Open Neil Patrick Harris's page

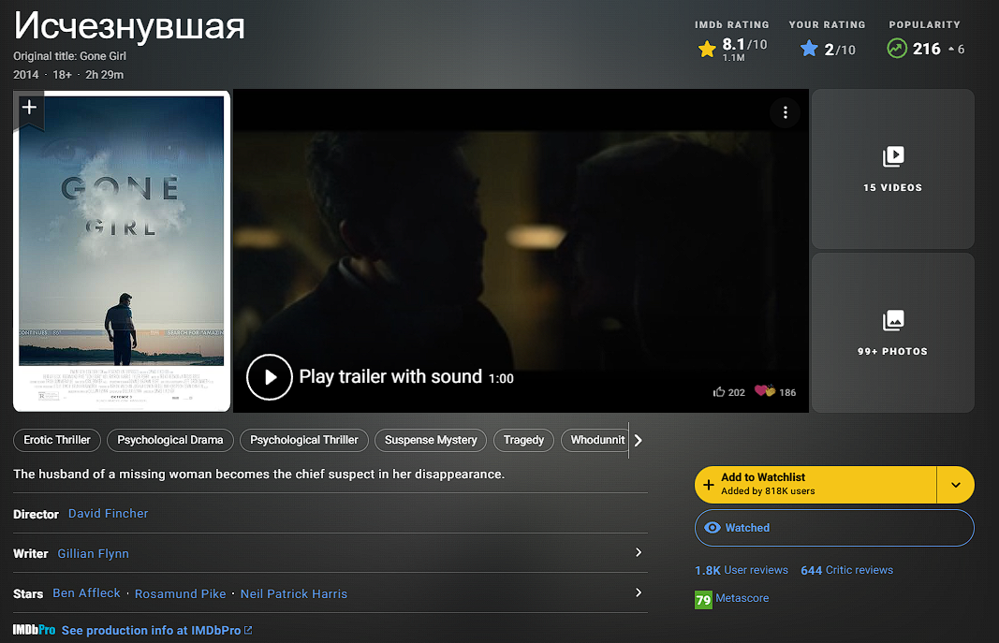294,593
